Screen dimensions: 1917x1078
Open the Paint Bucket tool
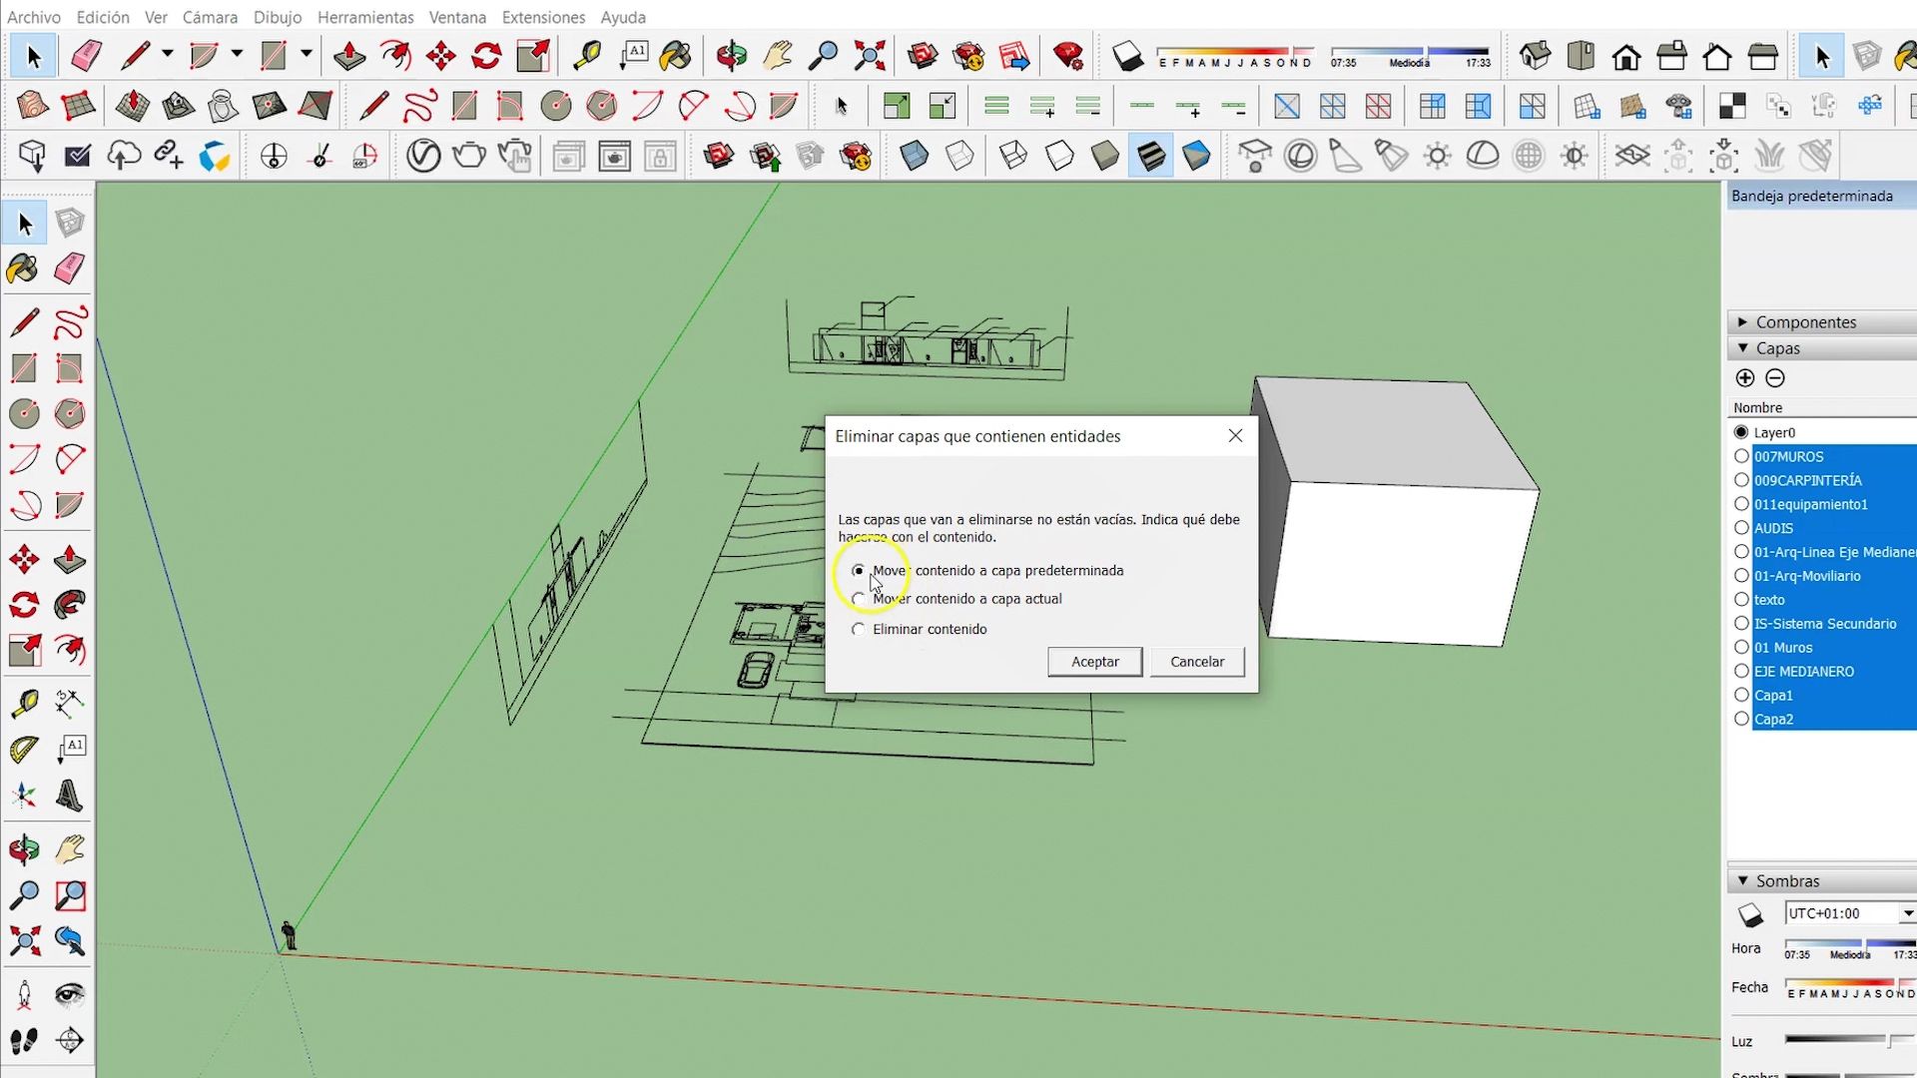point(677,56)
